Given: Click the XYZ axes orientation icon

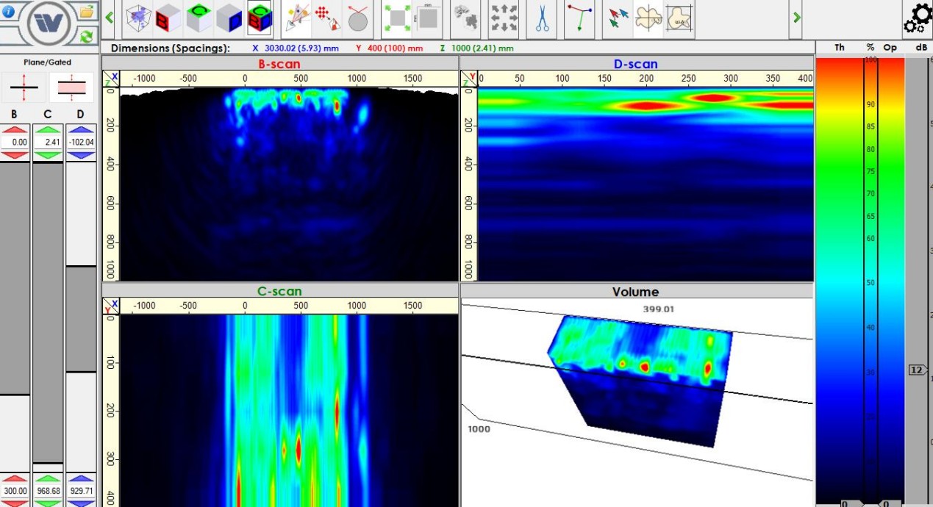Looking at the screenshot, I should point(579,18).
